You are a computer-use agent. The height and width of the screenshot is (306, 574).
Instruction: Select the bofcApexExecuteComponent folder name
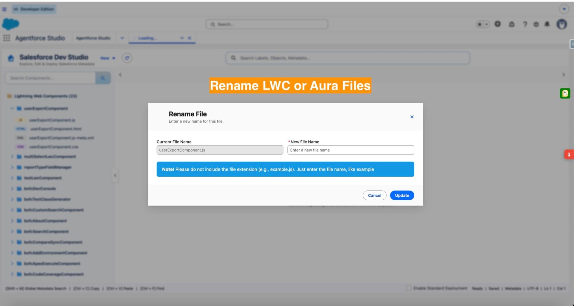click(x=52, y=264)
